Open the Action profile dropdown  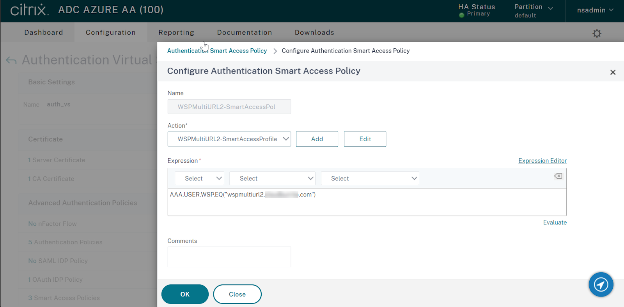click(x=229, y=139)
